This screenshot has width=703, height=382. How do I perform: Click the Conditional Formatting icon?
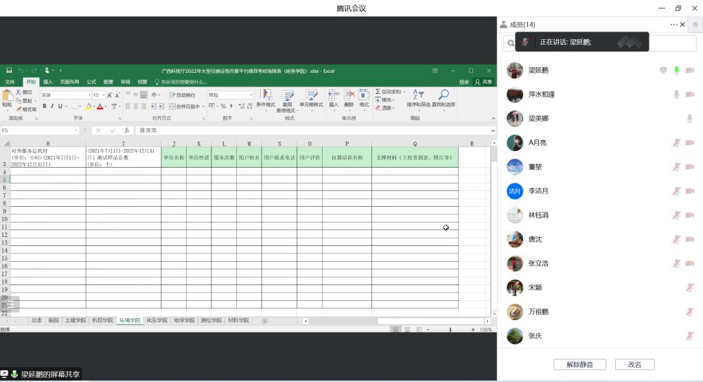(x=265, y=95)
